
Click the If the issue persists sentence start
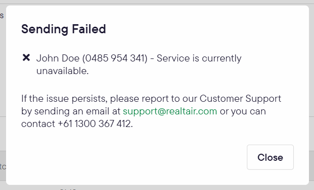(x=64, y=99)
